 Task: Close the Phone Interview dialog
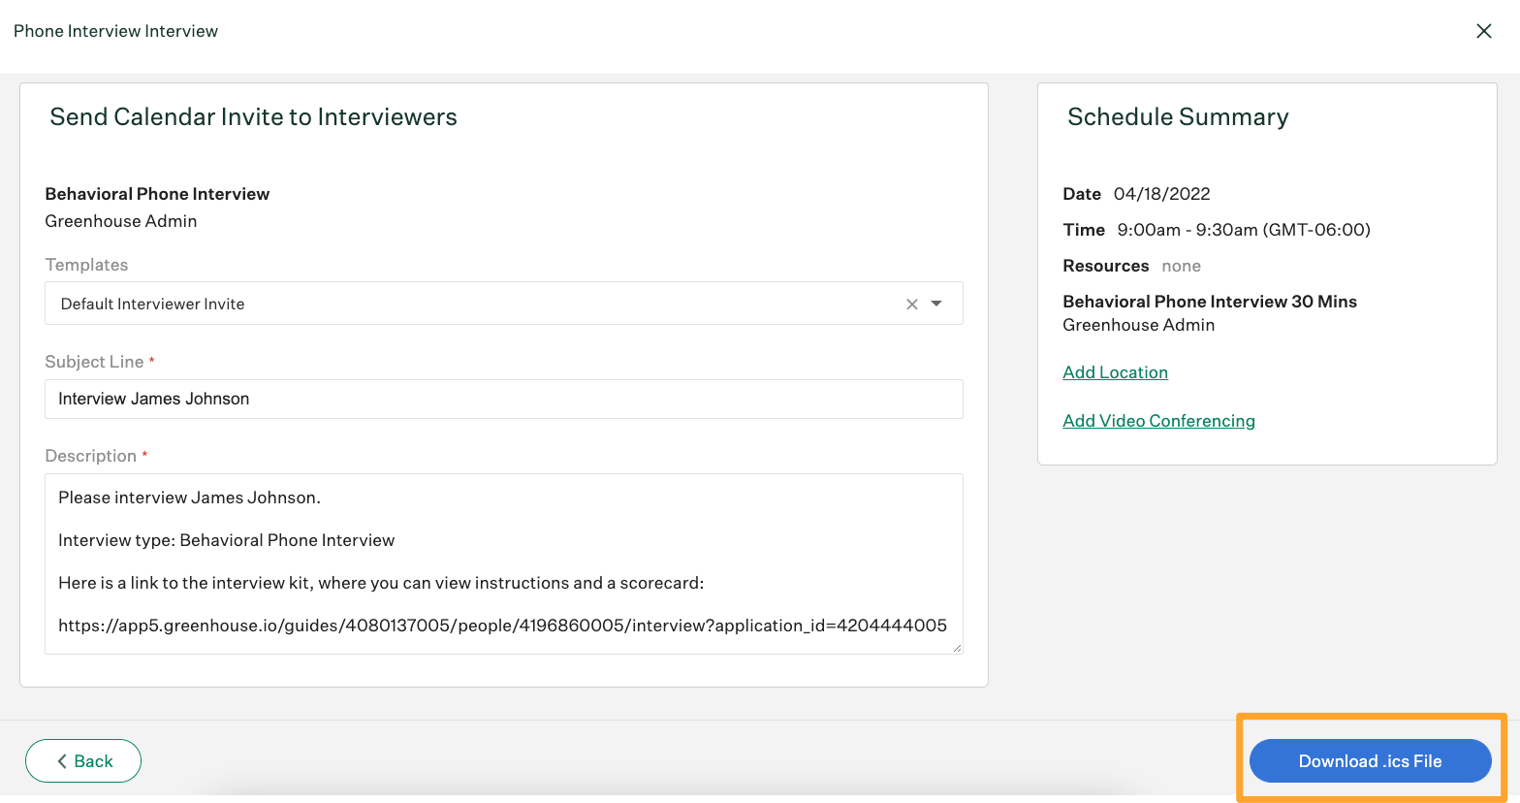tap(1483, 31)
